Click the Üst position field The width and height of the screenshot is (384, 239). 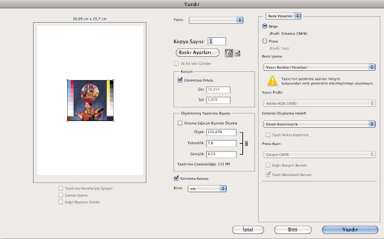(x=218, y=90)
